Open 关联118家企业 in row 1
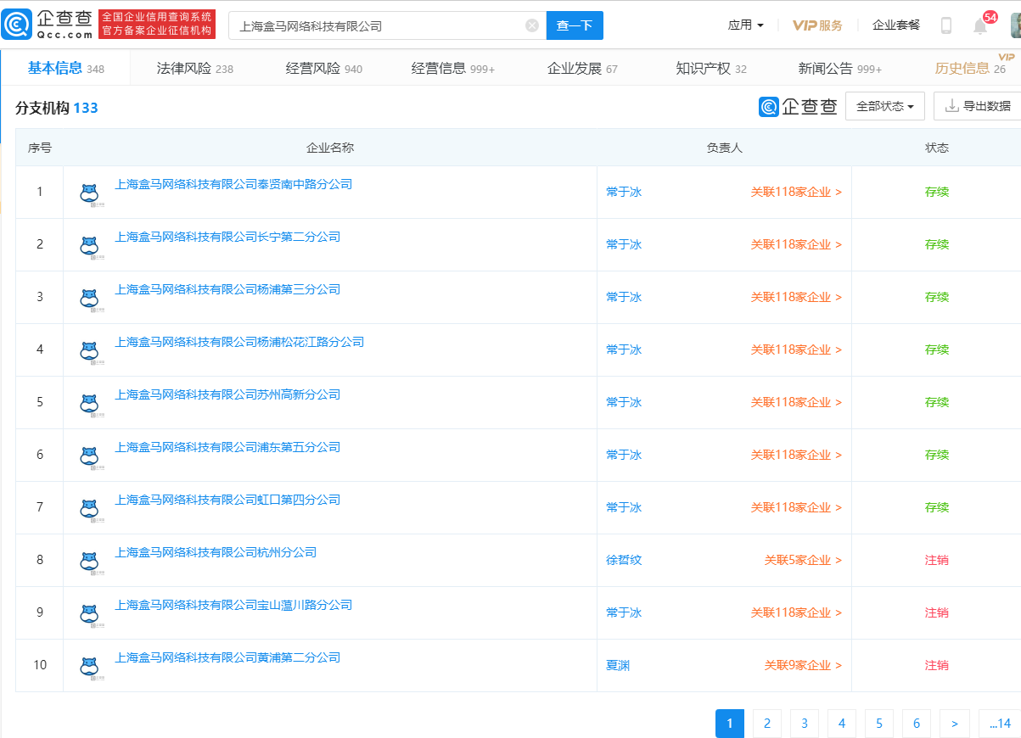This screenshot has height=738, width=1021. (x=796, y=192)
